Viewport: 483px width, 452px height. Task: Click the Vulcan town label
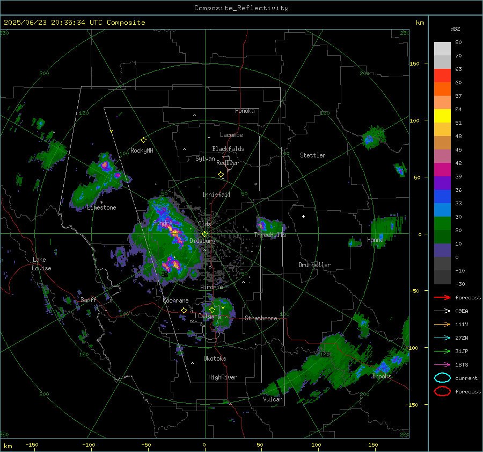273,399
